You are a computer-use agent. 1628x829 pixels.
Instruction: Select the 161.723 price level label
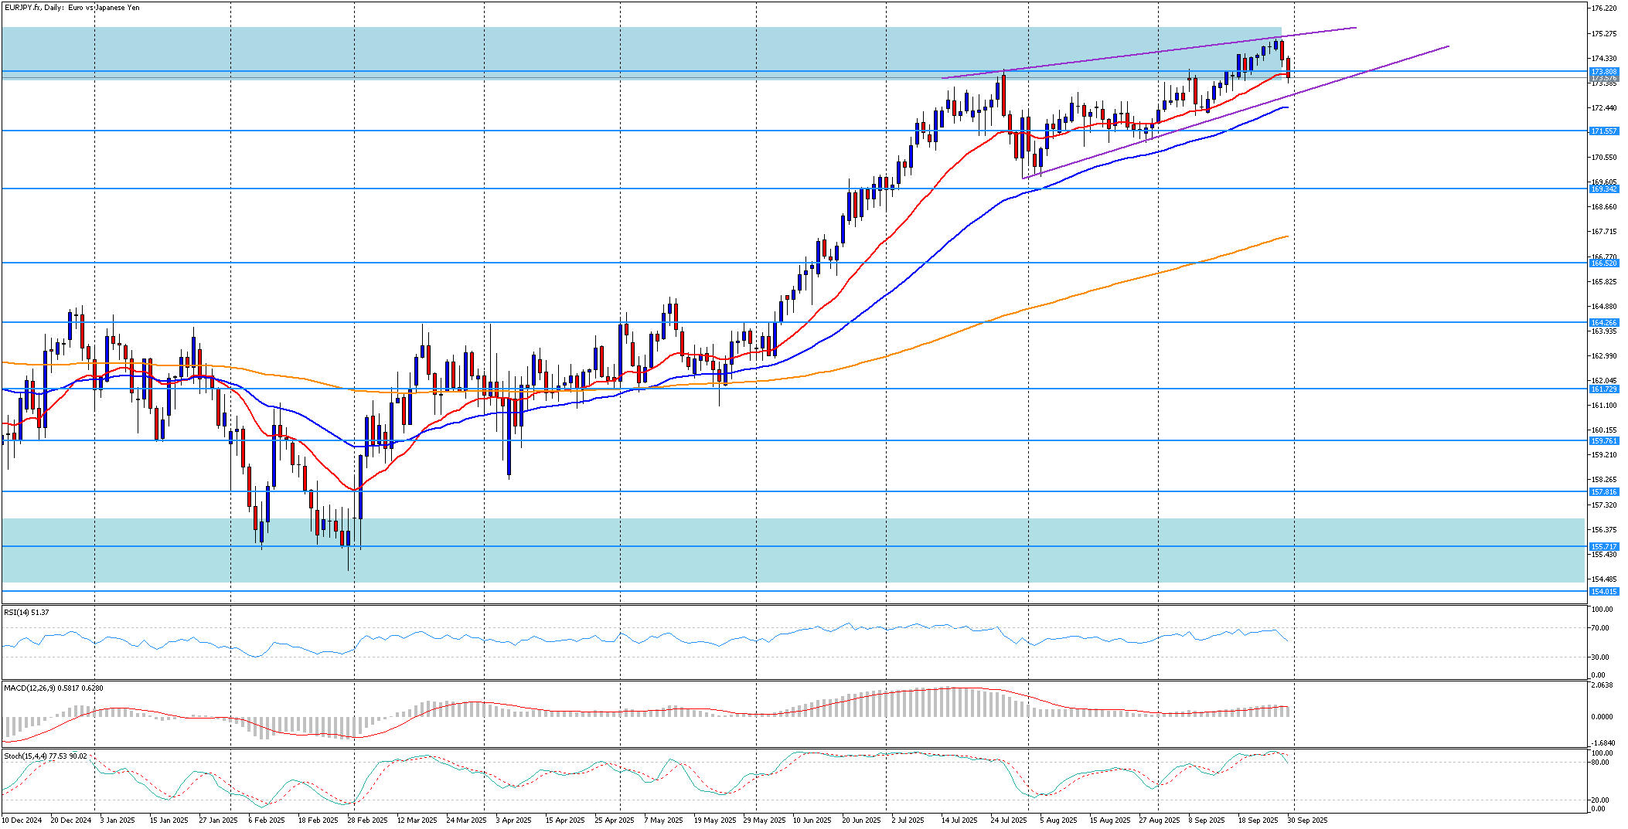(1603, 389)
